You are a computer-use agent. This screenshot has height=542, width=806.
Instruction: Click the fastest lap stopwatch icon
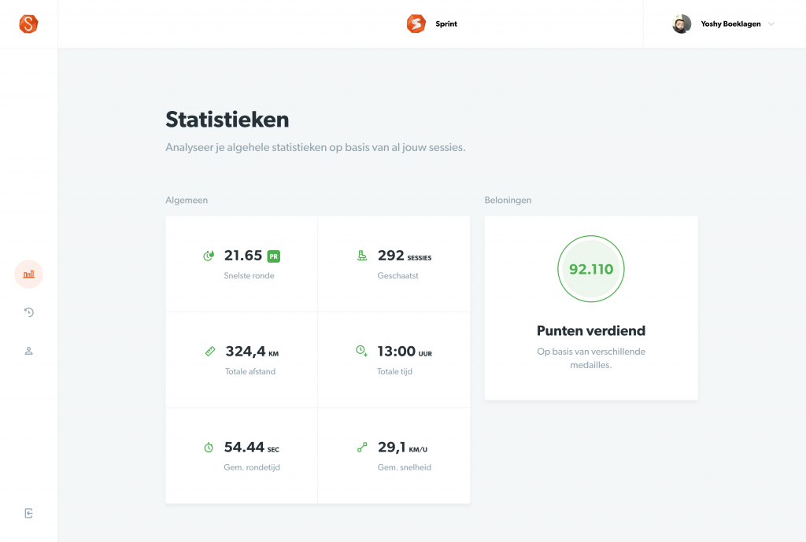[x=209, y=256]
